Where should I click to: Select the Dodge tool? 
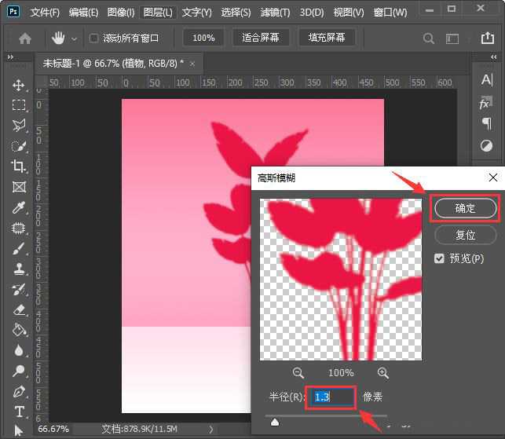tap(19, 371)
